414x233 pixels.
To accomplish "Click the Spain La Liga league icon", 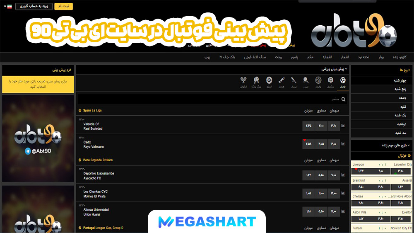I will (80, 110).
